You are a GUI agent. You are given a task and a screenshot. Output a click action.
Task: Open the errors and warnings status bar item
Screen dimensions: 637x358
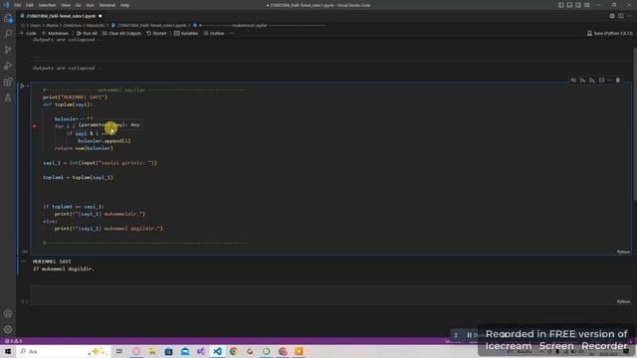[13, 341]
